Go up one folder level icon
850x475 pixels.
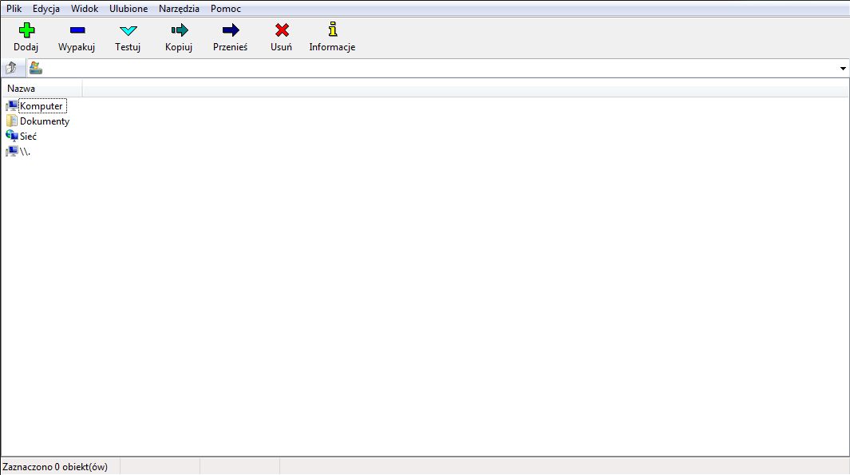point(11,68)
